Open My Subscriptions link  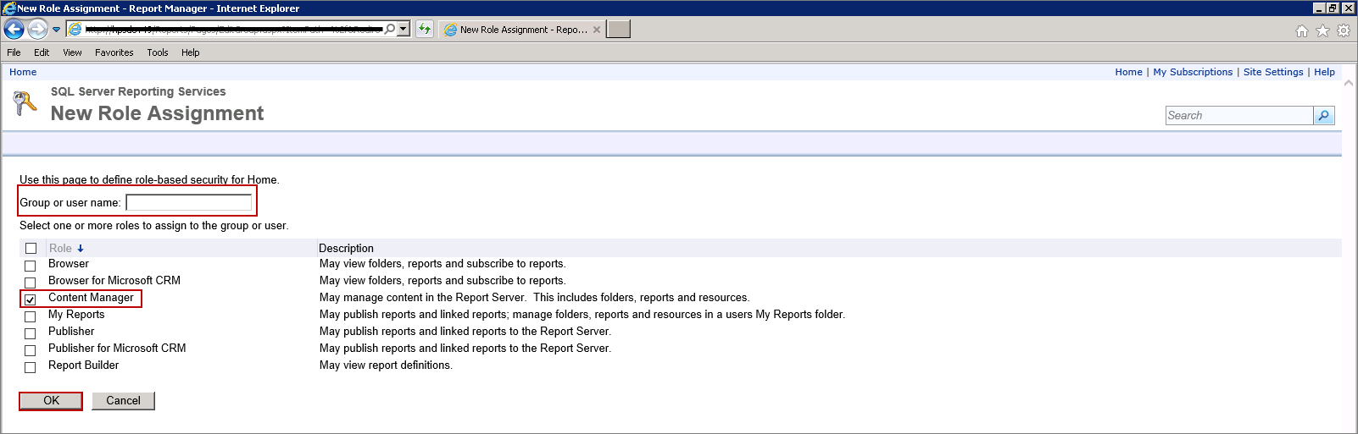pos(1193,72)
